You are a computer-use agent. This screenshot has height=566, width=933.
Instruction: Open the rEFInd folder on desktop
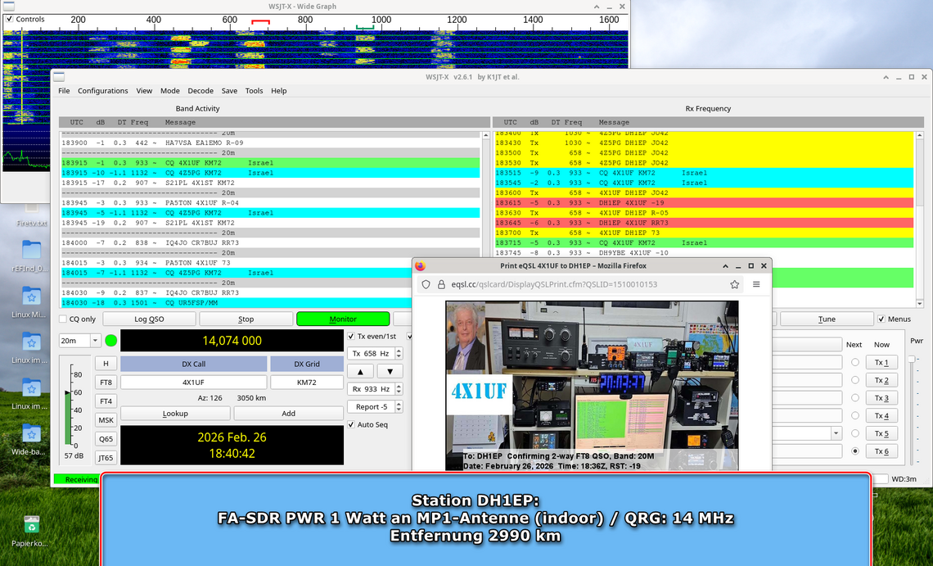(31, 250)
